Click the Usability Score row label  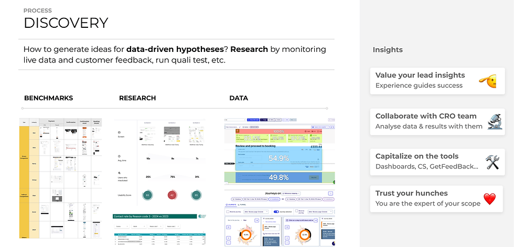pyautogui.click(x=125, y=195)
